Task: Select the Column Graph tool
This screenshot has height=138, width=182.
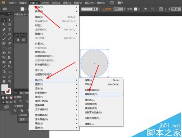Action: pyautogui.click(x=9, y=72)
